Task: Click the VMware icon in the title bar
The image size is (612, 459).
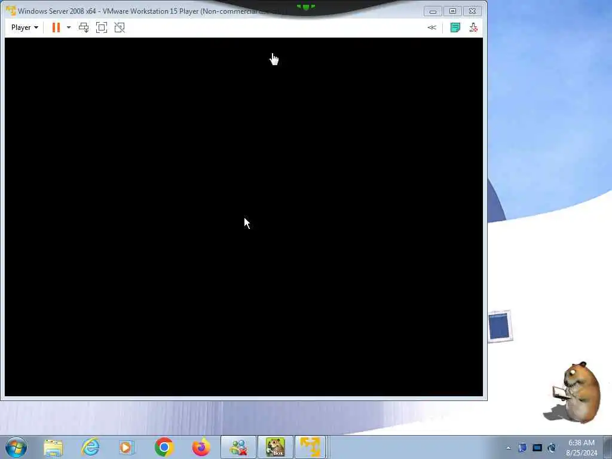Action: click(11, 11)
